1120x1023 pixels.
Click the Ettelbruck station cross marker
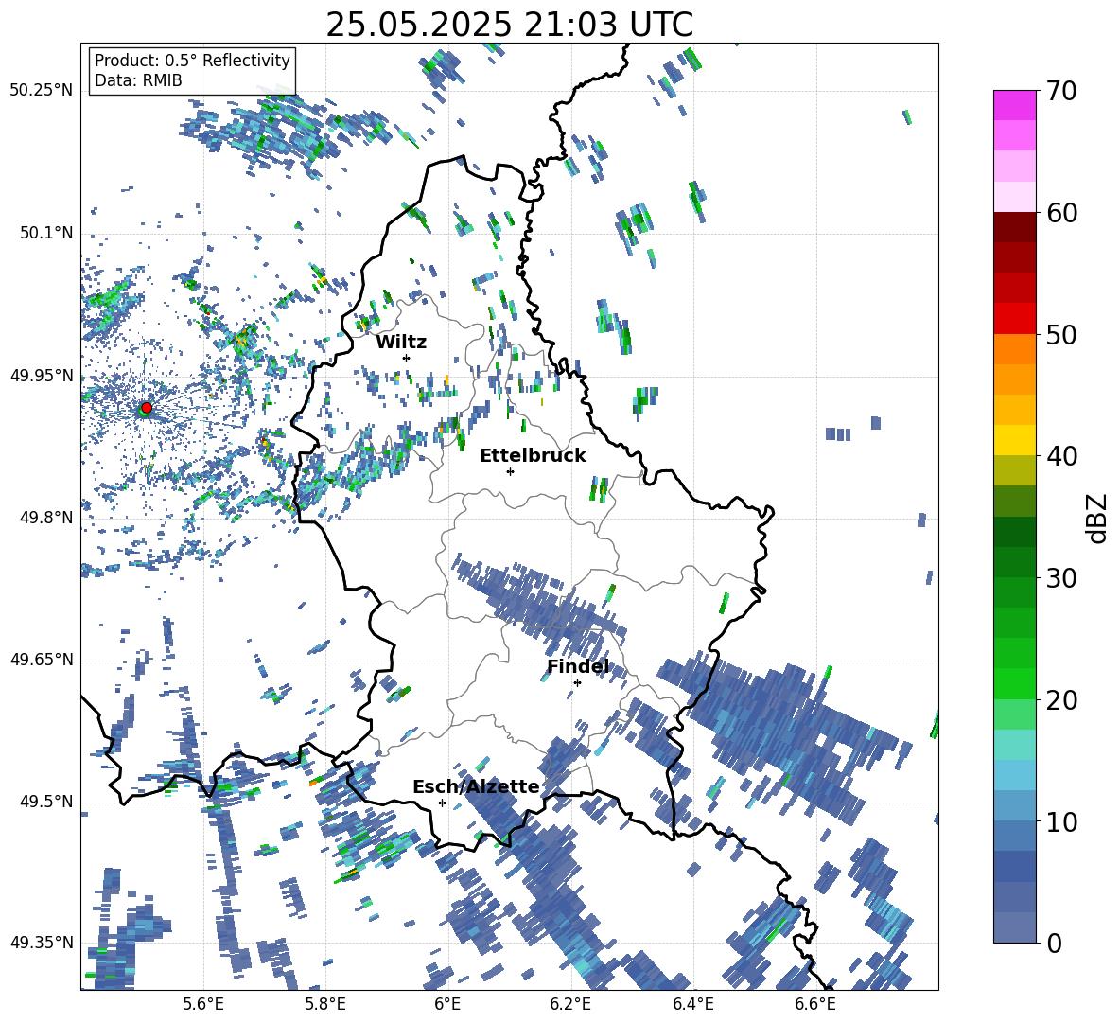pos(510,471)
